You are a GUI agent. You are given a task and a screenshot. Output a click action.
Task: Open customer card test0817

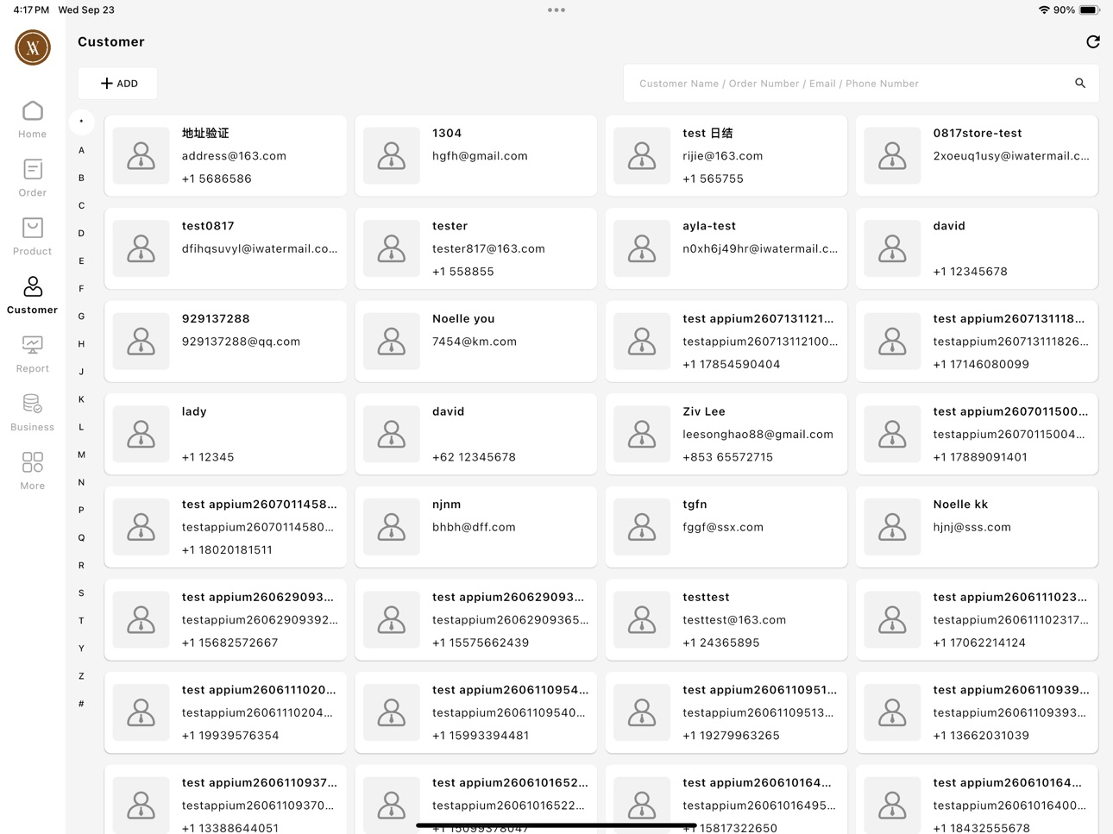point(225,248)
